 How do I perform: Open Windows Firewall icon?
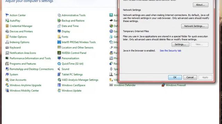[x=163, y=85]
